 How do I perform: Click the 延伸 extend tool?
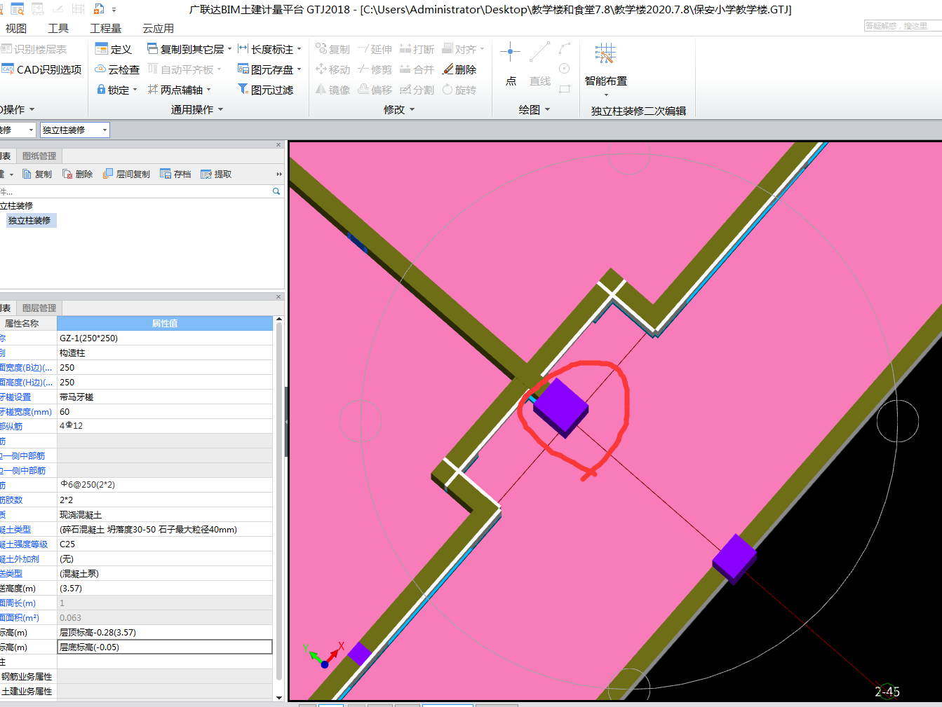[375, 49]
